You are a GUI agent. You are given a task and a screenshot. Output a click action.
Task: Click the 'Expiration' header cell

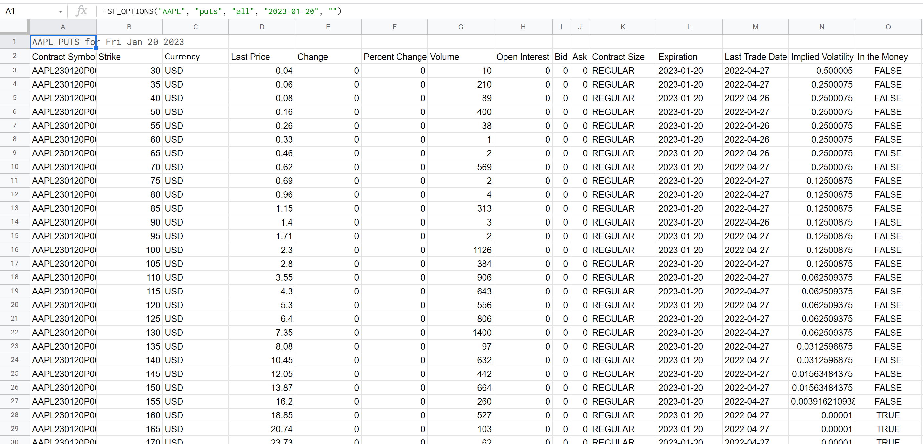pyautogui.click(x=689, y=57)
